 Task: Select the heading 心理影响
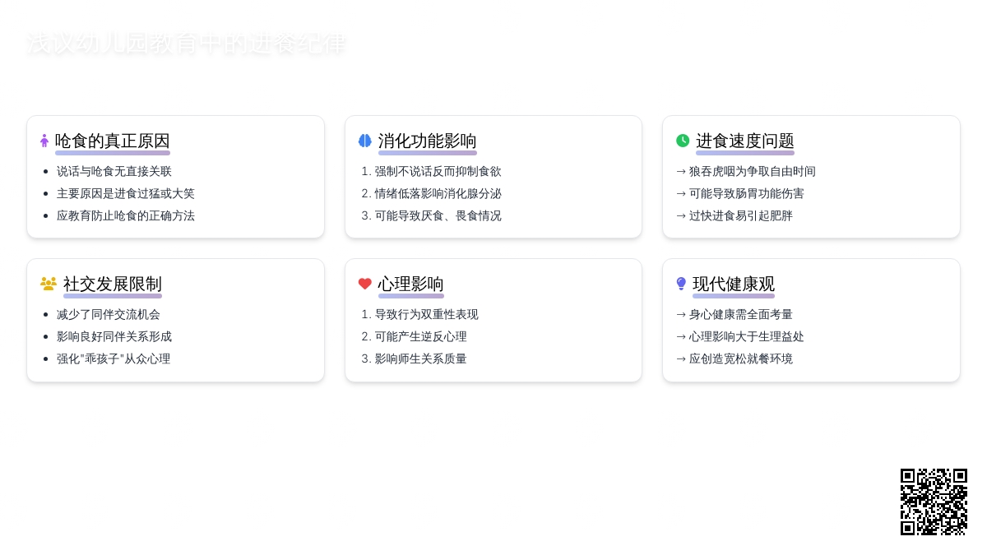[411, 284]
